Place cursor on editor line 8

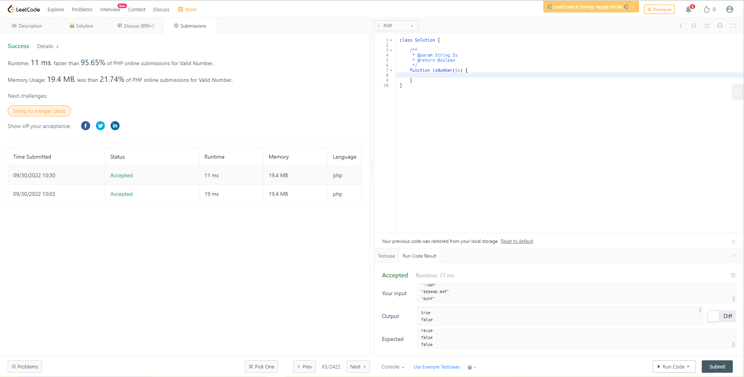(x=570, y=75)
